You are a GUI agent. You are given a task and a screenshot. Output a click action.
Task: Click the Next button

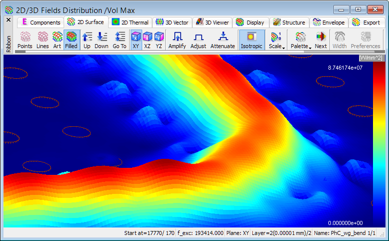click(x=321, y=40)
